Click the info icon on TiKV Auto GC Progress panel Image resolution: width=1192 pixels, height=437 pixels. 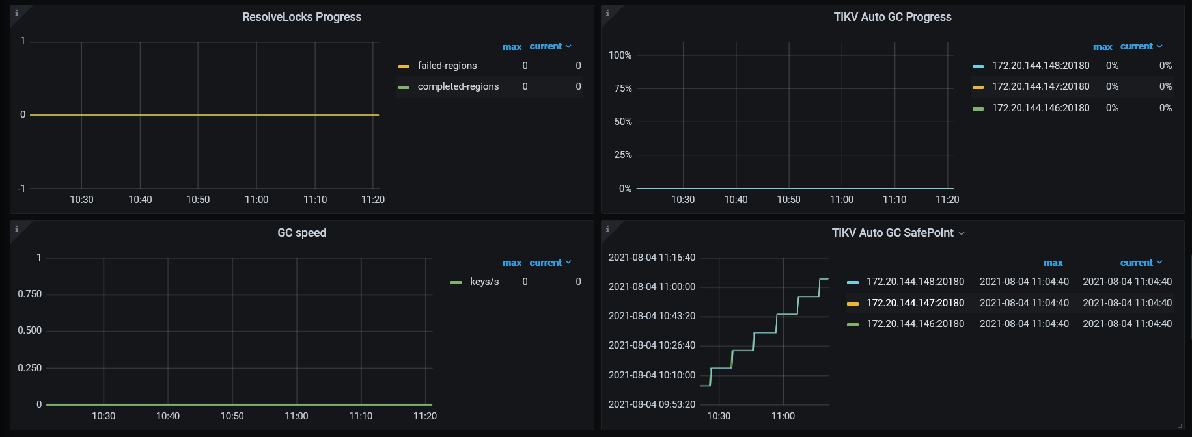tap(607, 13)
